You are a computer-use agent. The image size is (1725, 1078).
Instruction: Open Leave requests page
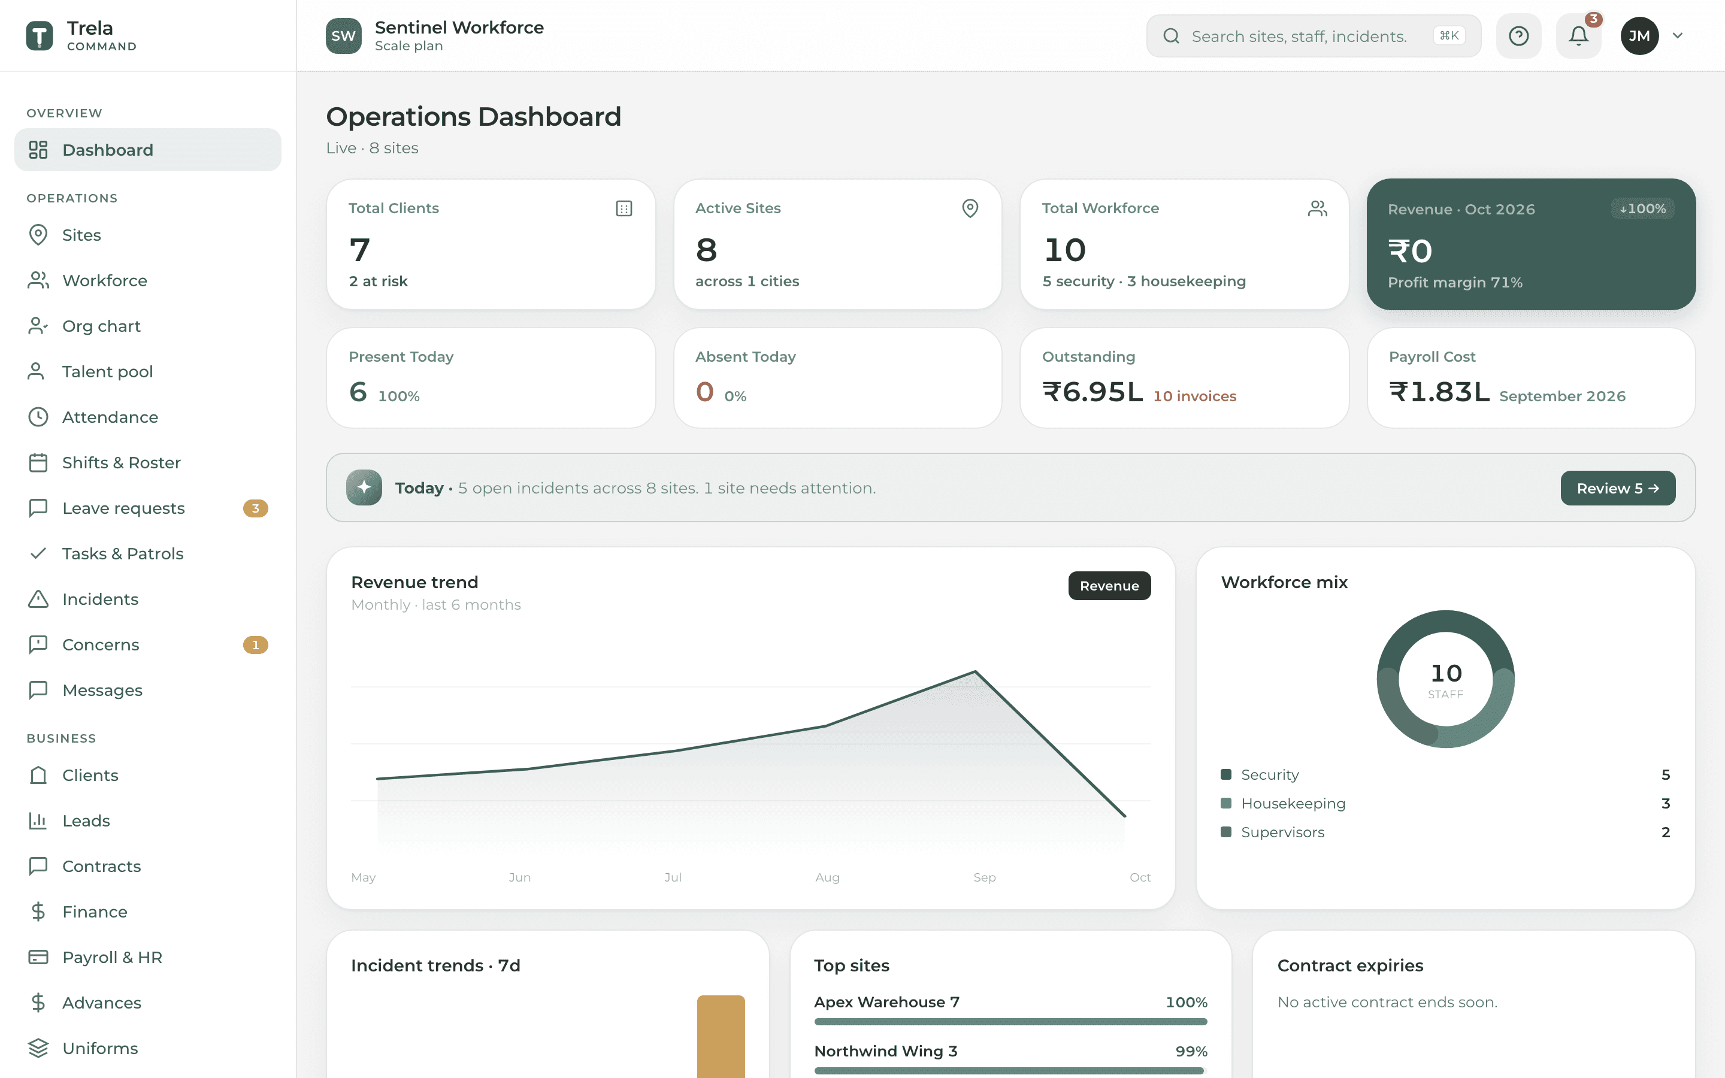pos(147,508)
